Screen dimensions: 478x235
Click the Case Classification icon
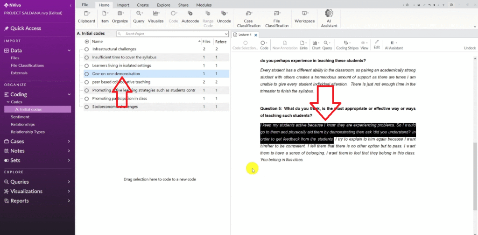248,14
